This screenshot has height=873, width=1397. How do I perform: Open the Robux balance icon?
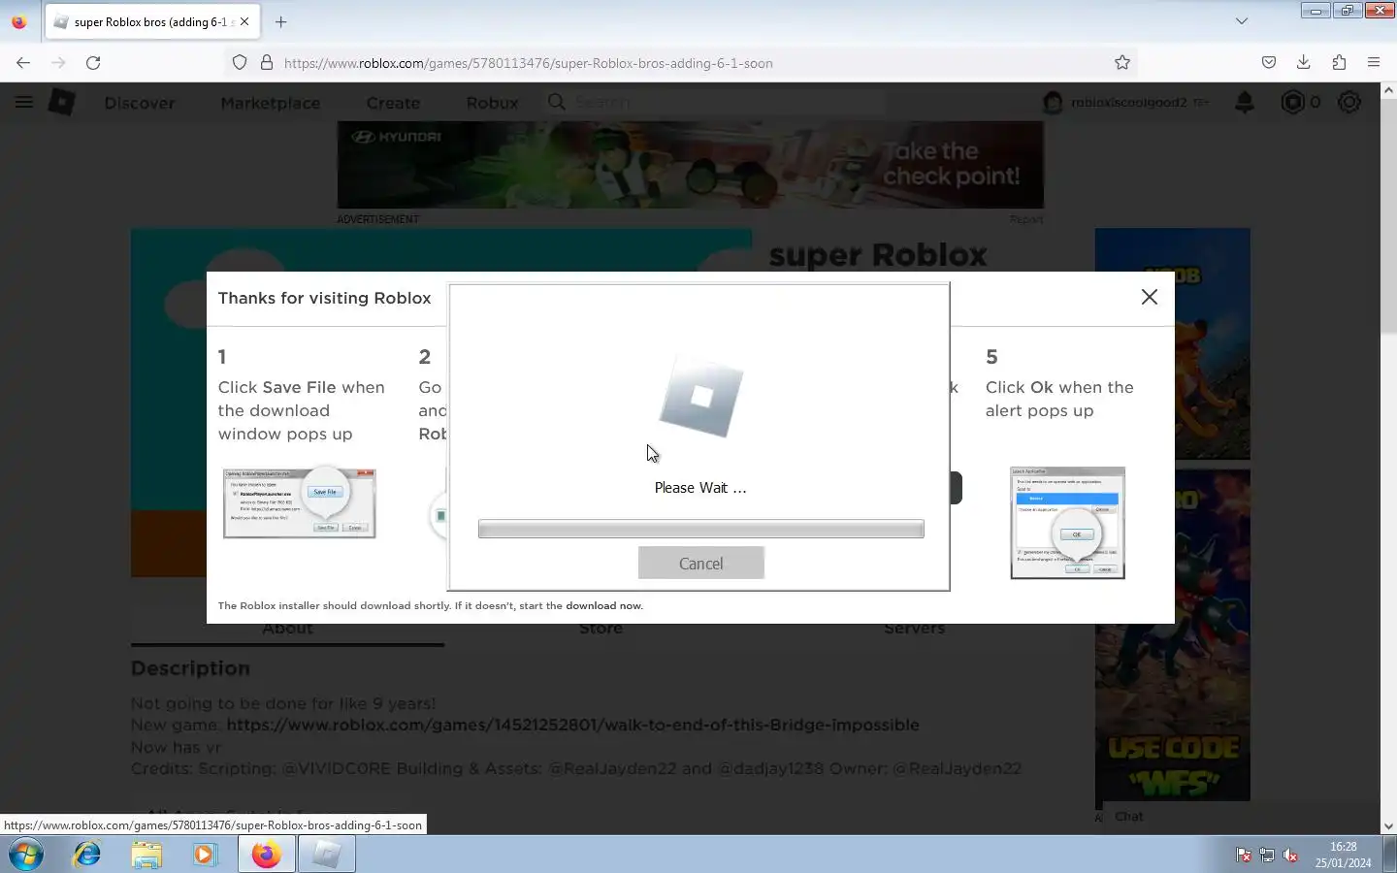[x=1292, y=102]
